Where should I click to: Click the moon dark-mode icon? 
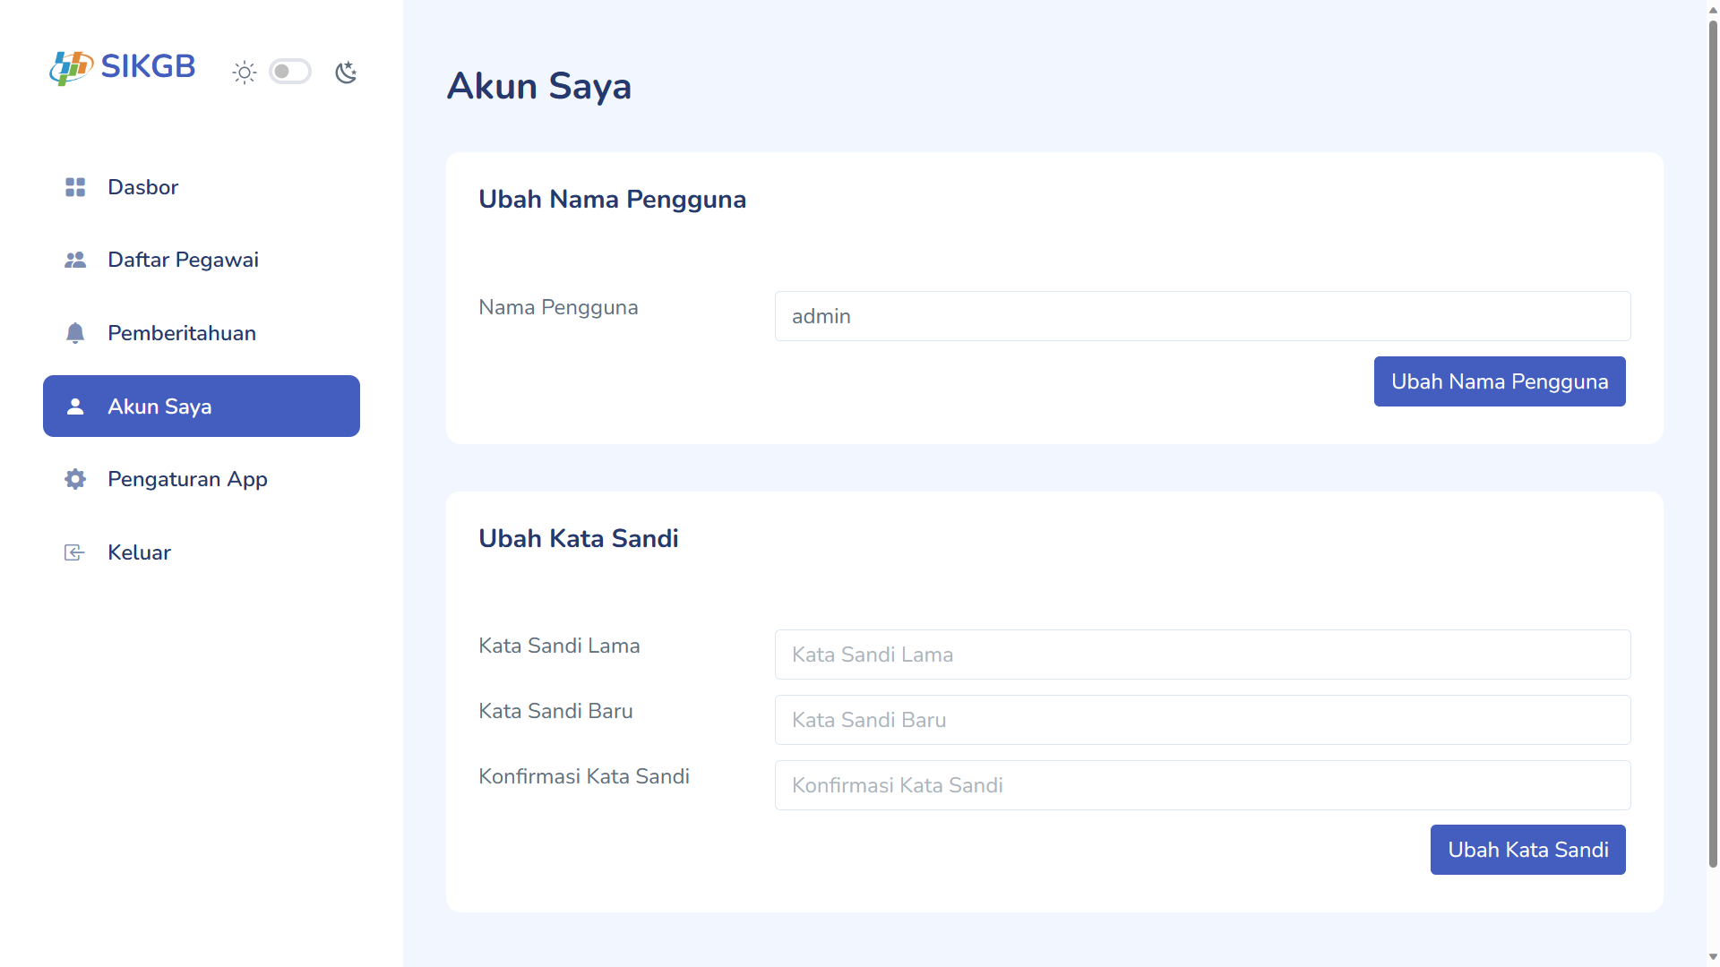(346, 73)
